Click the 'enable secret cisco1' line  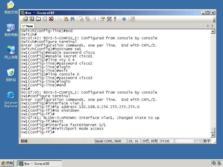coord(57,56)
